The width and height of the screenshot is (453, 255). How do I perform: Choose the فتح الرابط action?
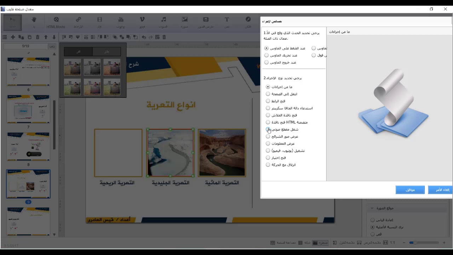click(275, 101)
